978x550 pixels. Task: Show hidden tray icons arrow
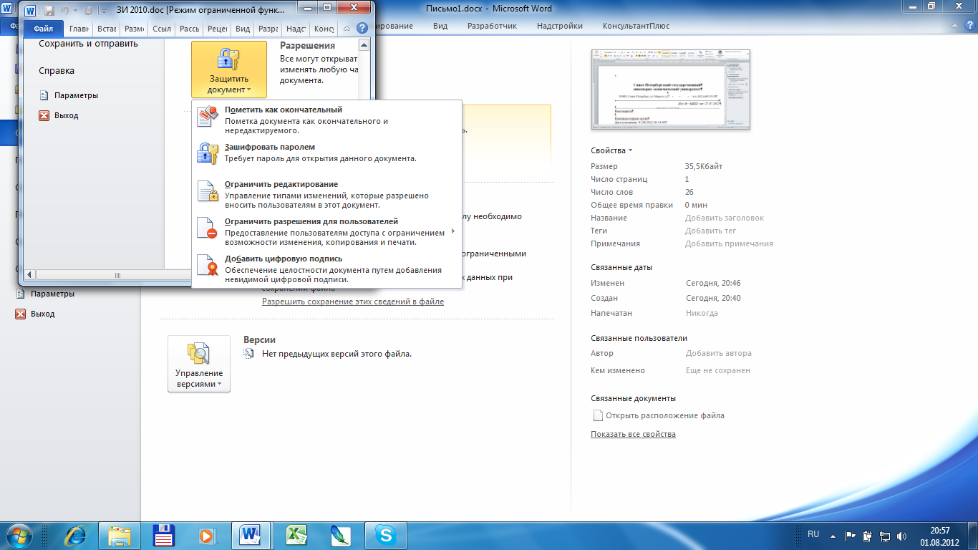tap(834, 535)
